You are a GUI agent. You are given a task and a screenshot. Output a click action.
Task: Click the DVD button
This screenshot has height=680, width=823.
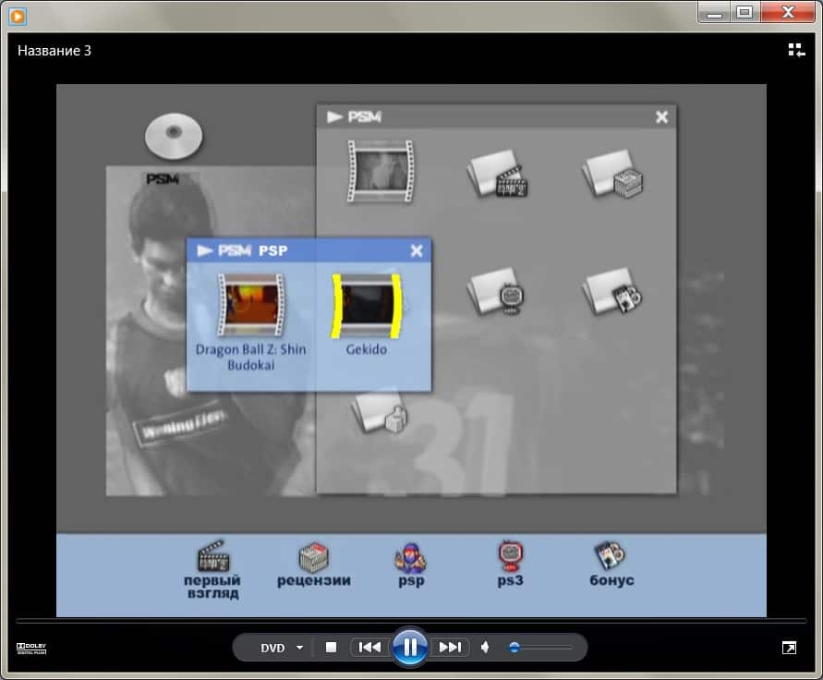pyautogui.click(x=272, y=648)
